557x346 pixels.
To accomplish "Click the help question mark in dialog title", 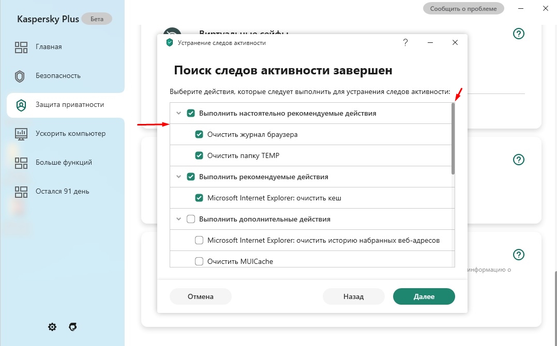I will (405, 43).
